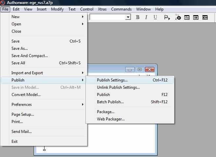The height and width of the screenshot is (157, 216).
Task: Open the text style dropdown arrow
Action: coord(128,17)
